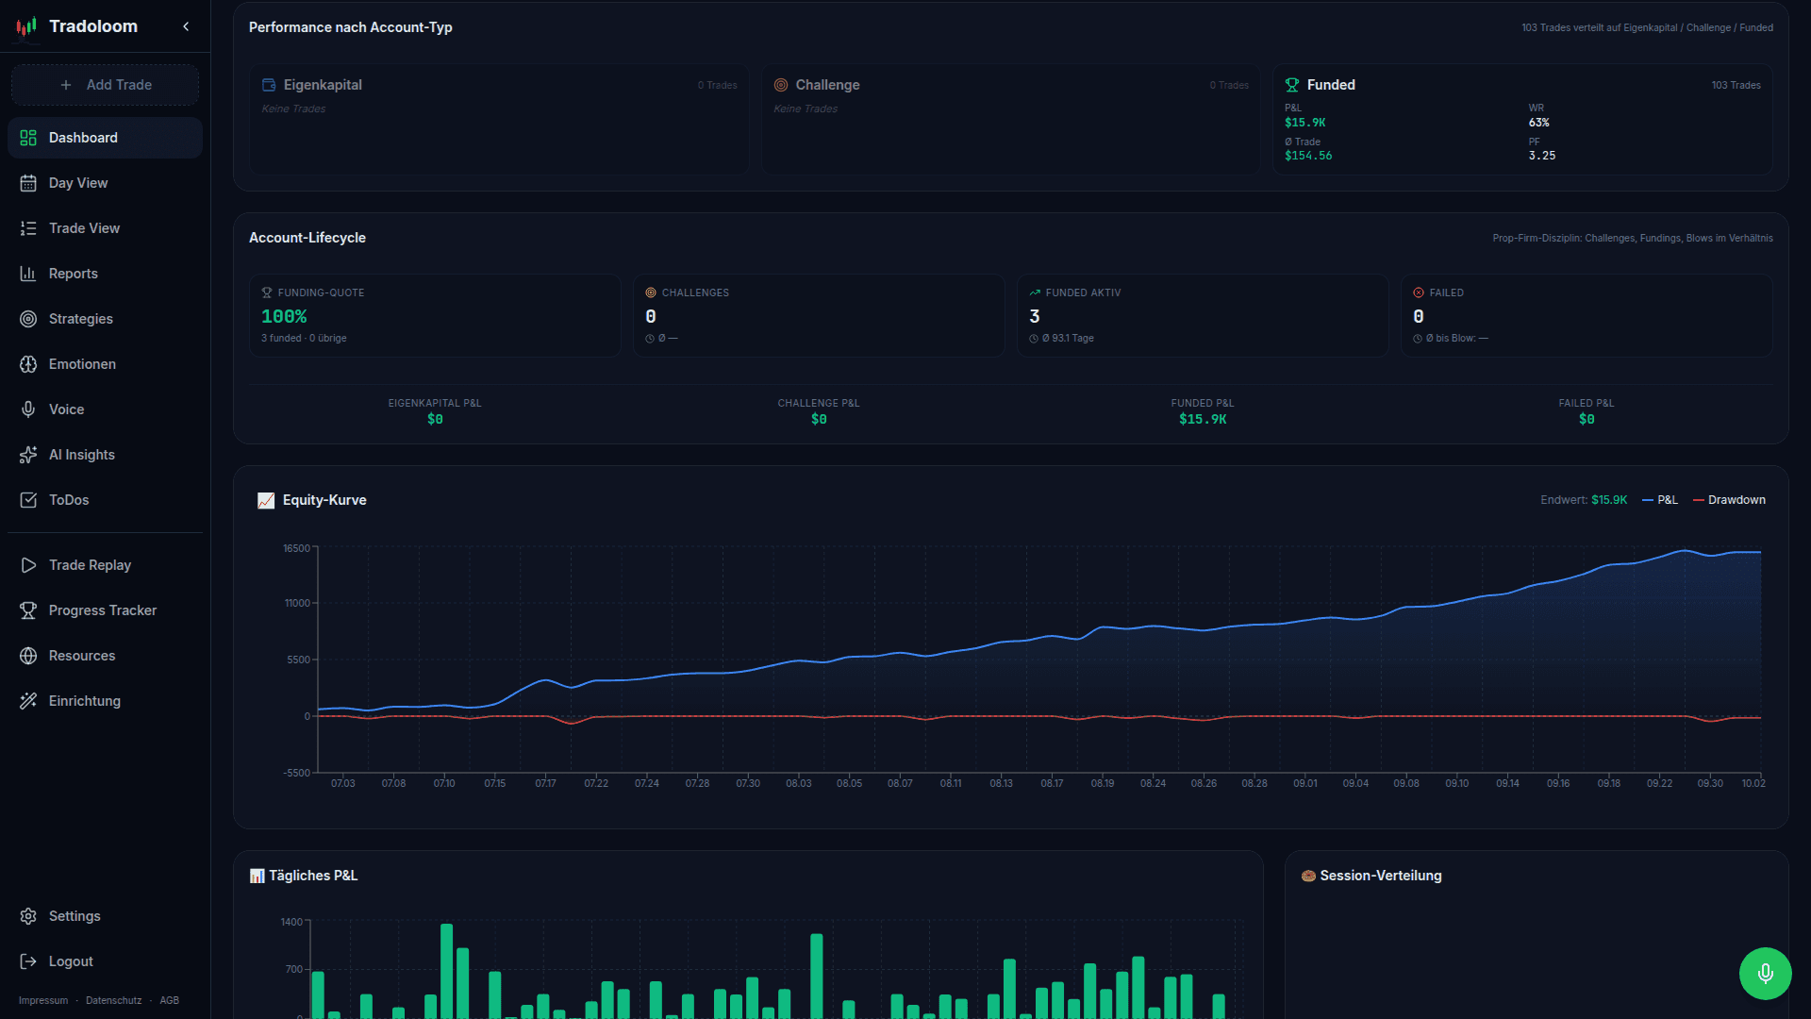Select the Challenge account card
Viewport: 1811px width, 1019px height.
click(x=1011, y=119)
